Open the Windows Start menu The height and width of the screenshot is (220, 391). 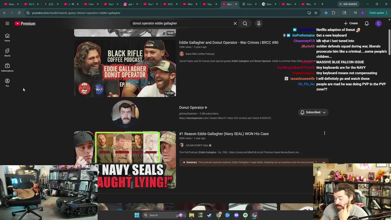(137, 215)
